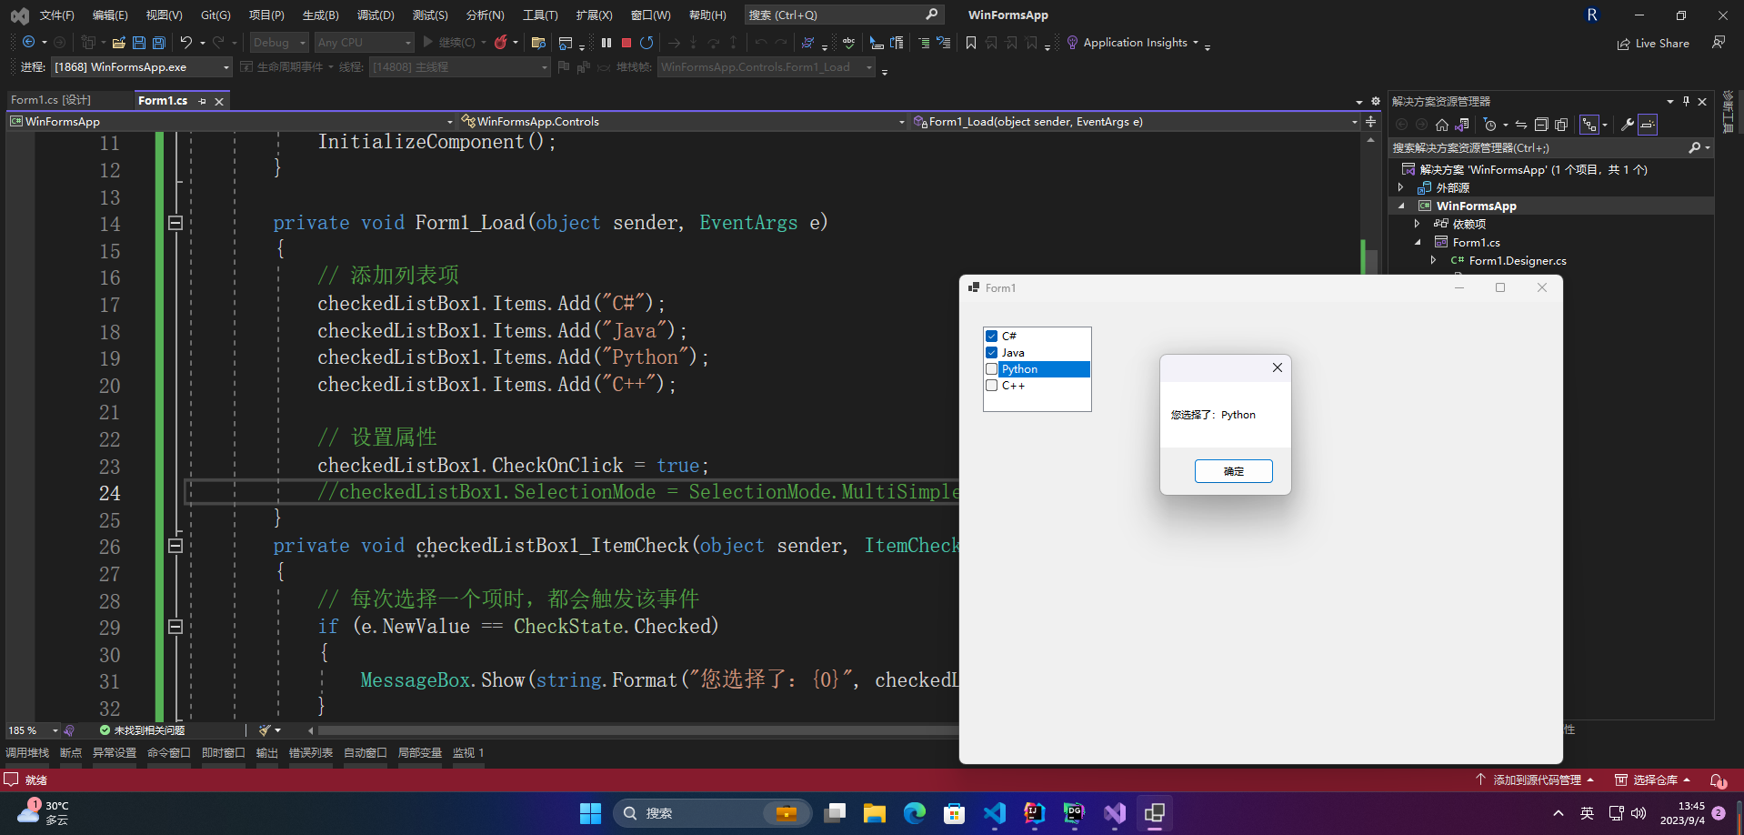Click the health indicator checkmark icon
Viewport: 1744px width, 835px height.
coord(105,730)
